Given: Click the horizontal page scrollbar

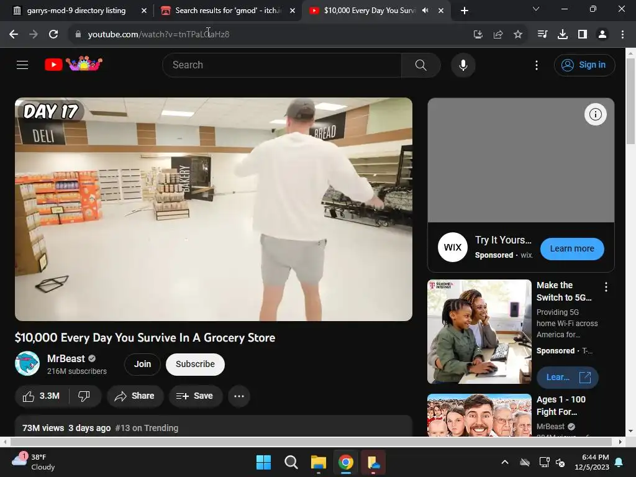Looking at the screenshot, I should tap(311, 442).
